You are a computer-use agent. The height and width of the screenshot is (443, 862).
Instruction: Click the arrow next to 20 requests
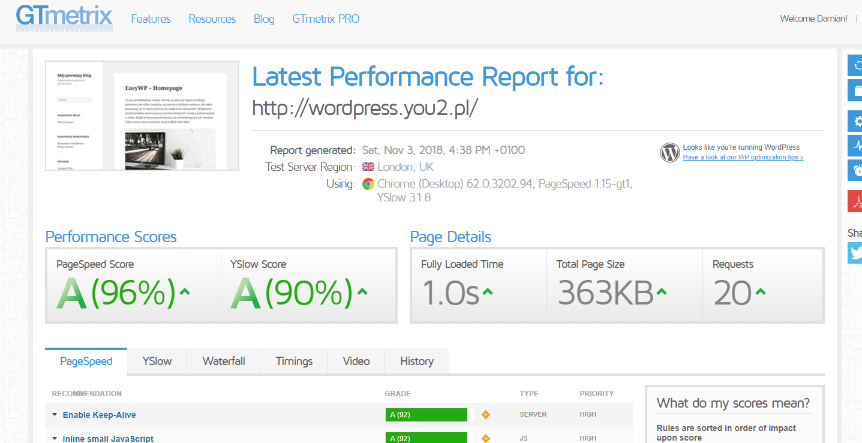tap(760, 292)
